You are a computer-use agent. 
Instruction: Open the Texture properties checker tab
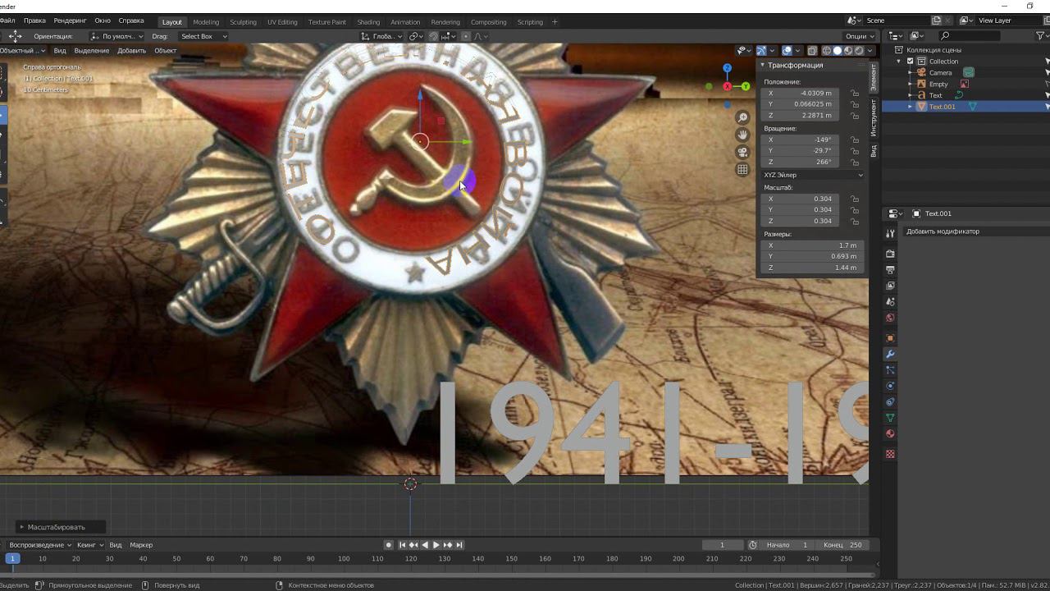tap(890, 454)
